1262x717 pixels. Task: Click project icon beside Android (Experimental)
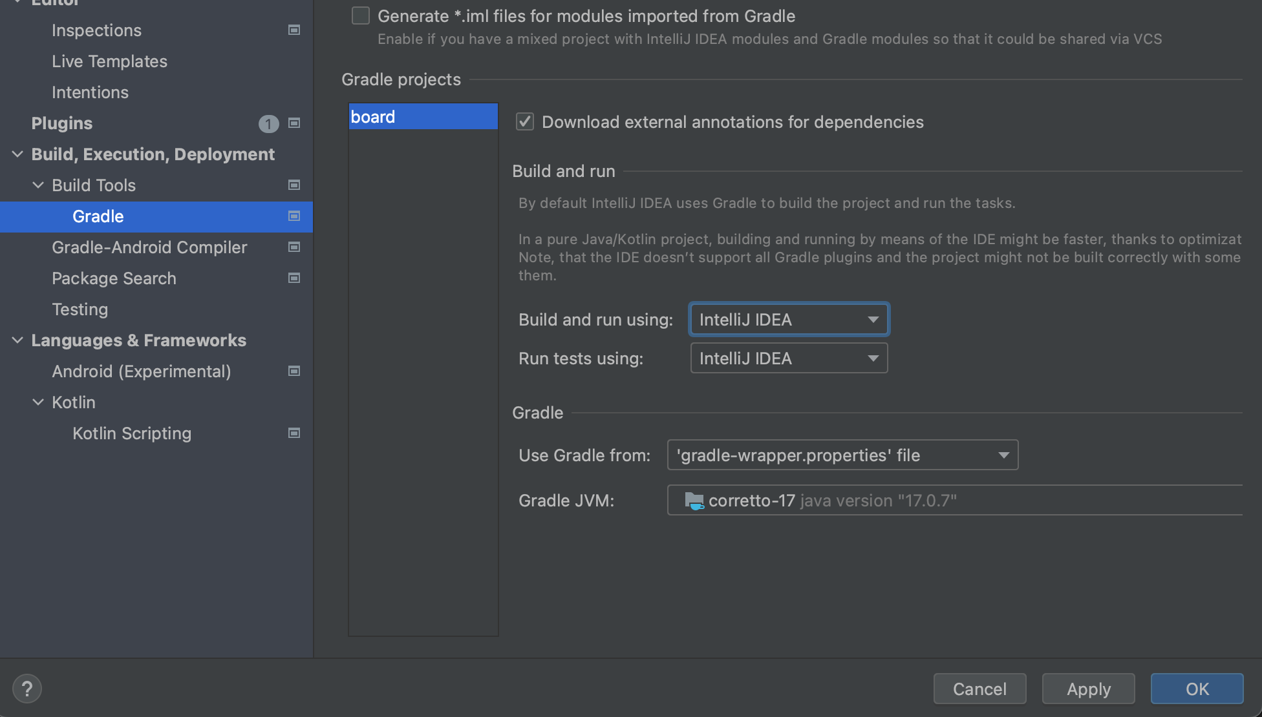pos(294,371)
